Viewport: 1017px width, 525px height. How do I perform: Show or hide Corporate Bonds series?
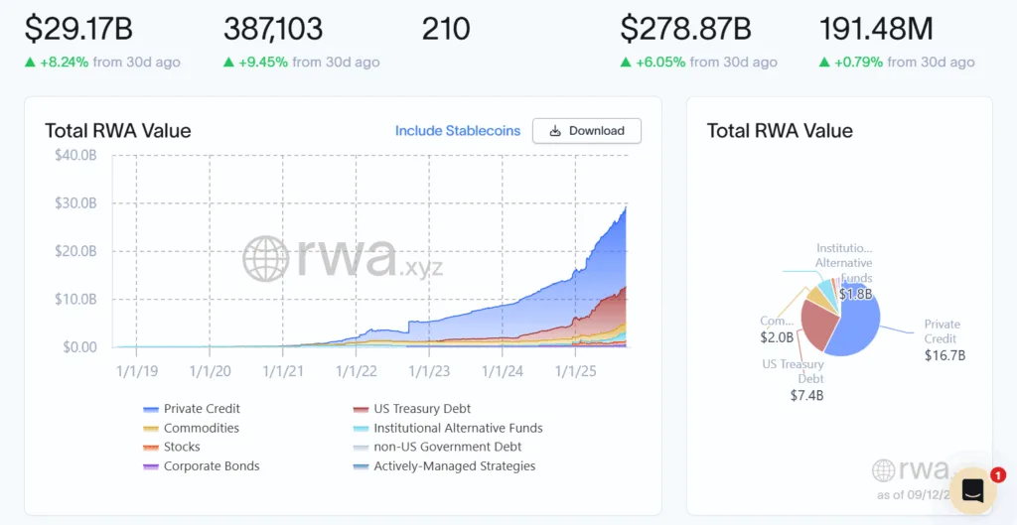[211, 466]
